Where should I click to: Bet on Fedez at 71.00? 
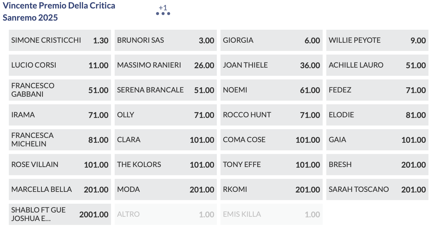377,90
